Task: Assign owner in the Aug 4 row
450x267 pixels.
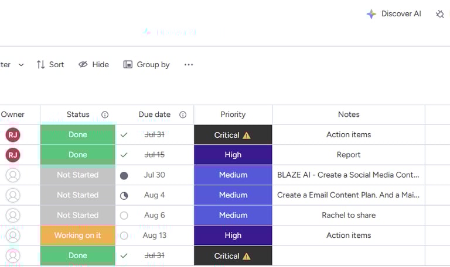Action: (x=13, y=195)
